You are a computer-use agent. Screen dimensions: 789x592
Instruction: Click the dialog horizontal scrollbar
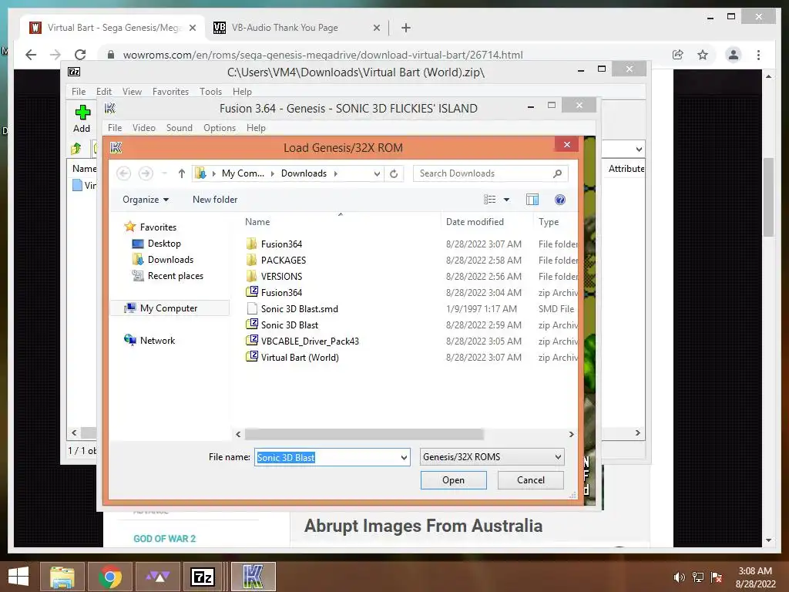364,435
